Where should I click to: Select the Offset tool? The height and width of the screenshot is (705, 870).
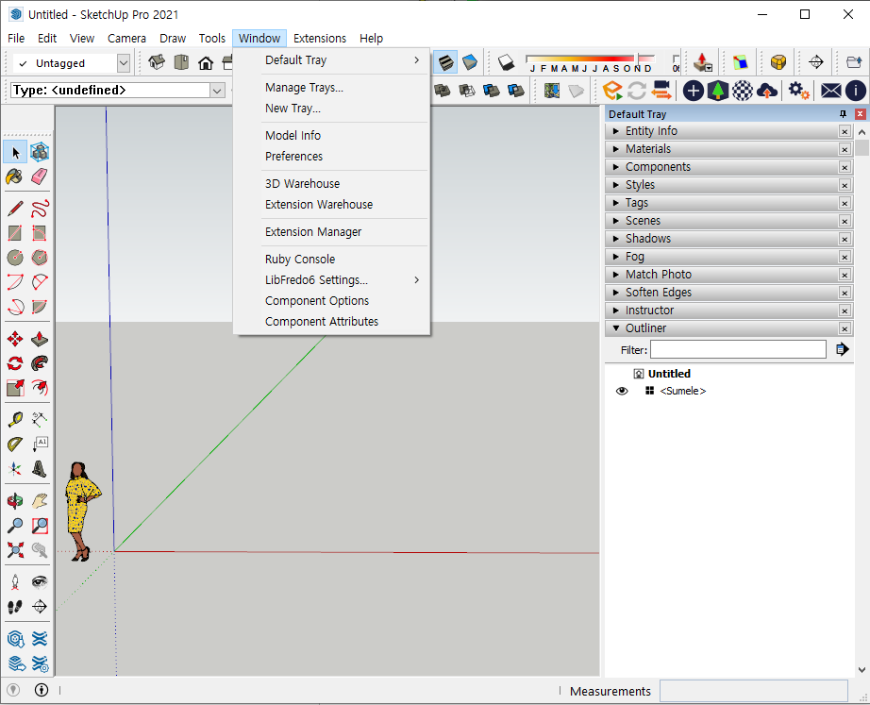tap(40, 388)
